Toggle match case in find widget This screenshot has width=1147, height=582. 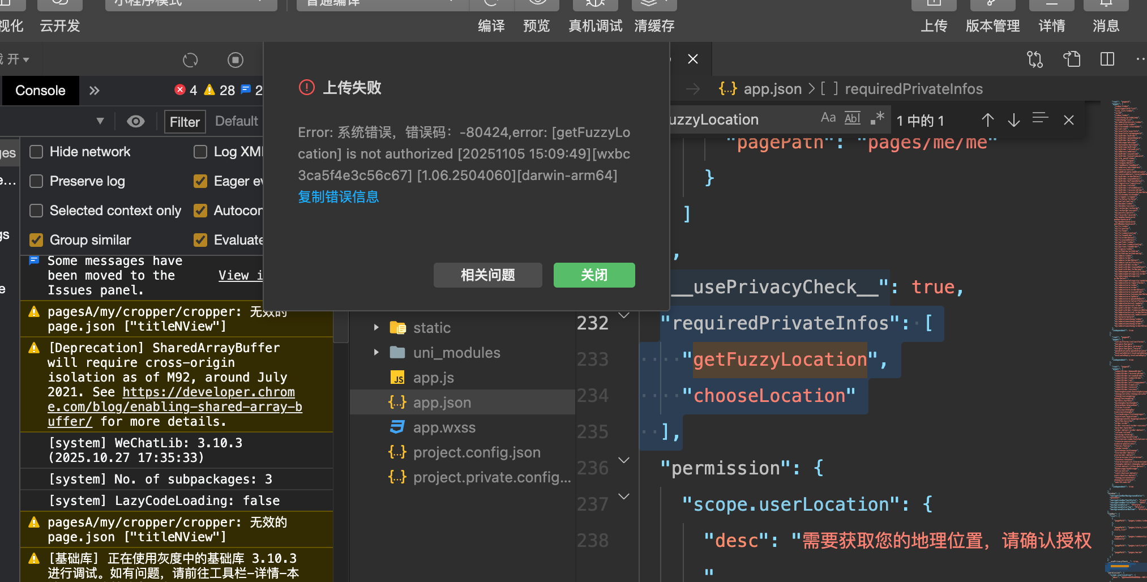click(828, 118)
